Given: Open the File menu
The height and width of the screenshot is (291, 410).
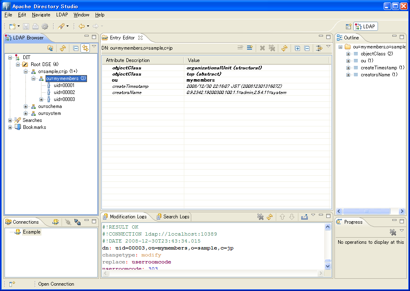Looking at the screenshot, I should tap(8, 15).
